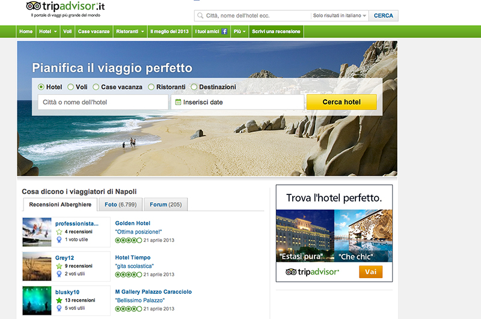Click the star badge under professionista
The image size is (481, 319).
click(x=59, y=232)
